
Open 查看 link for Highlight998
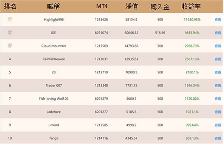pos(218,19)
